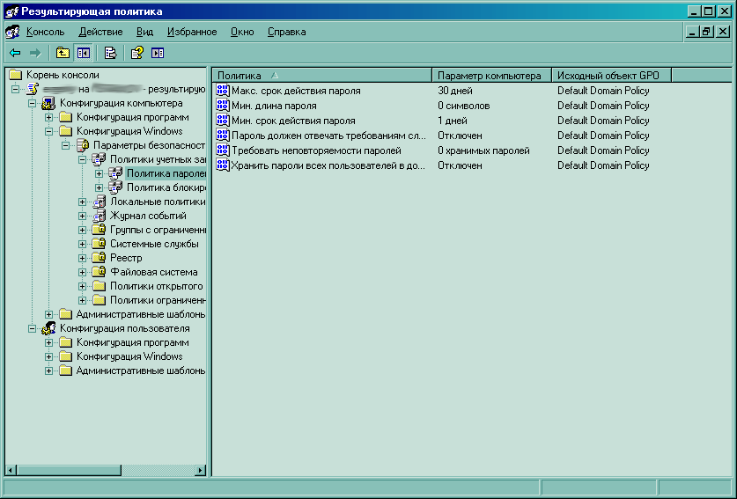Click the password complexity policy icon

tap(222, 136)
